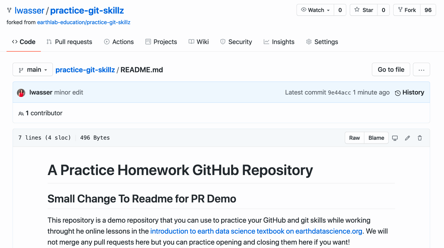This screenshot has width=444, height=248.
Task: View the Insights tab
Action: pos(279,42)
